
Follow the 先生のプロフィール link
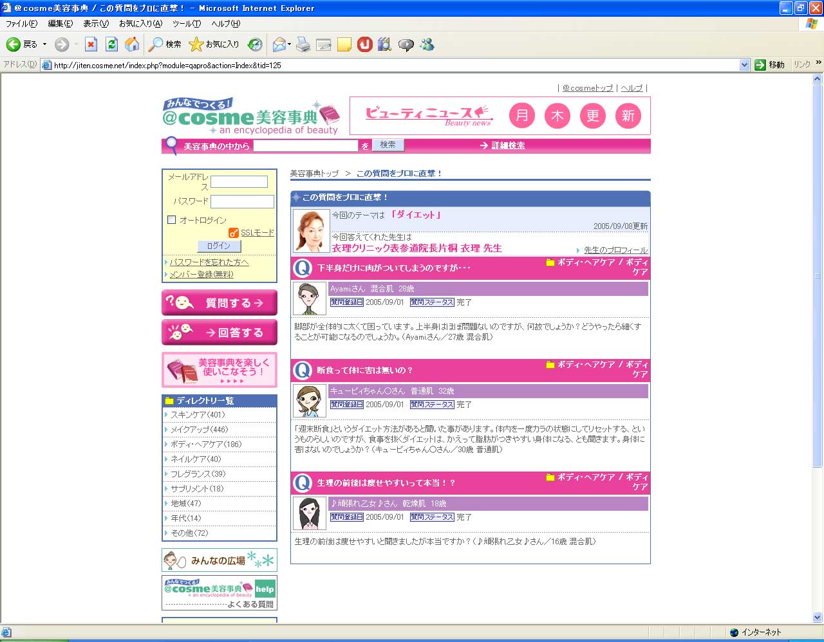(615, 250)
